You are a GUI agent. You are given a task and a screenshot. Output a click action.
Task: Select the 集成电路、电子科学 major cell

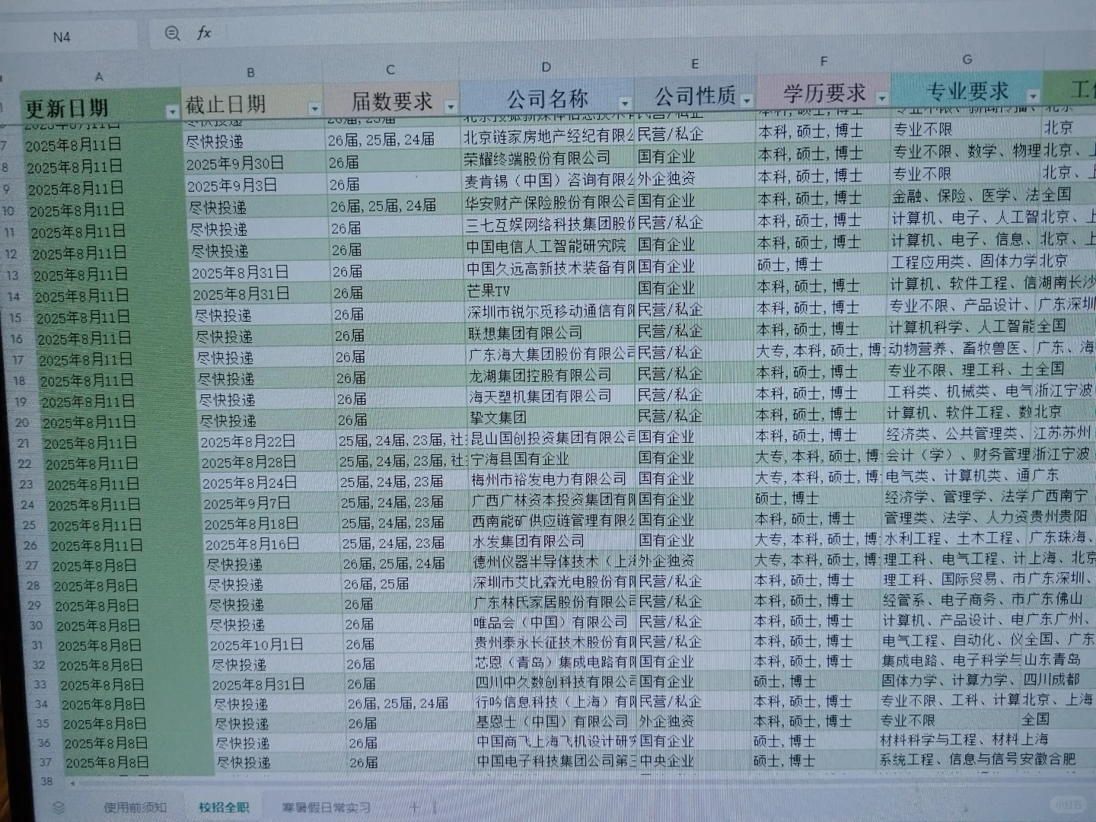pyautogui.click(x=951, y=660)
